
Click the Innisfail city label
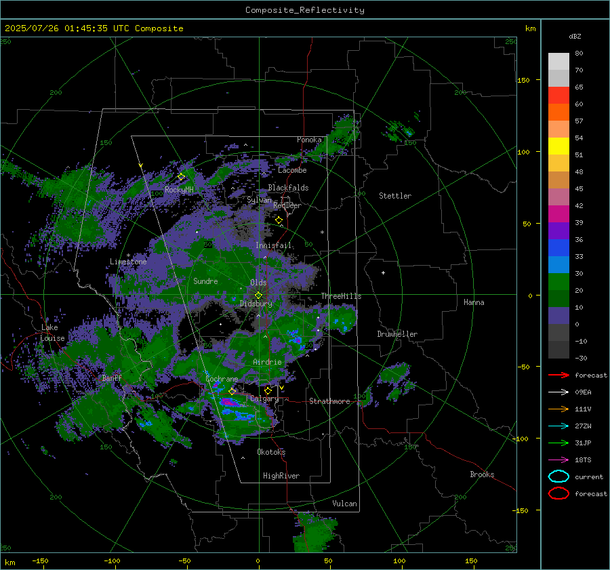pos(274,245)
